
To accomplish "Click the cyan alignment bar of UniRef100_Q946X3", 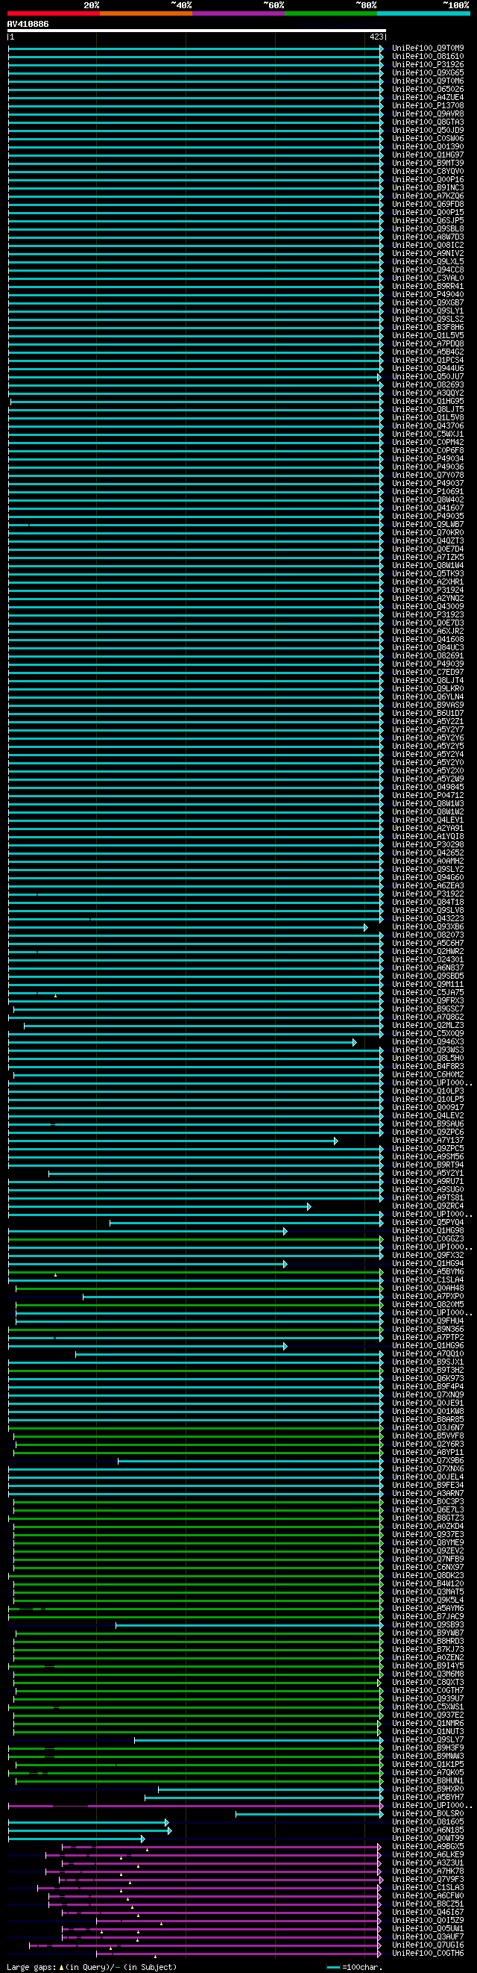I will point(182,1042).
